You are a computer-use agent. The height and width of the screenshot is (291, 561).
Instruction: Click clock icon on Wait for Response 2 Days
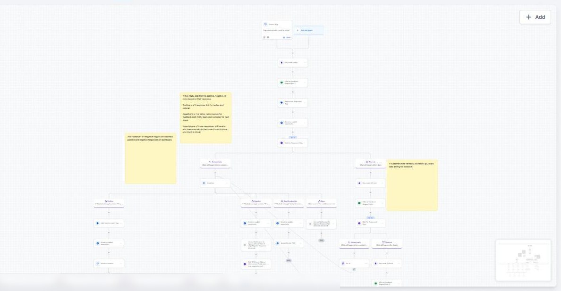pos(359,223)
